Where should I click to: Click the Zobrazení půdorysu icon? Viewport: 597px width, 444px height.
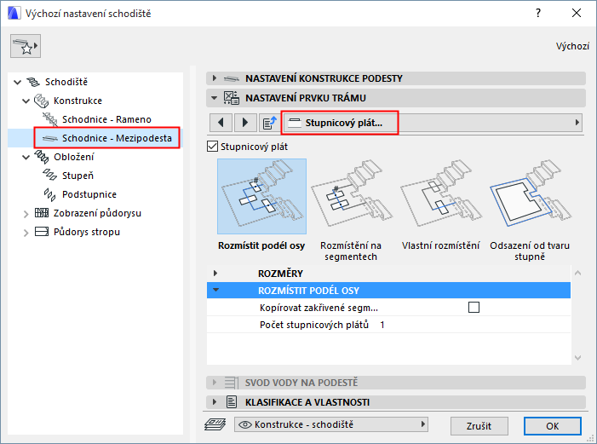(x=42, y=213)
